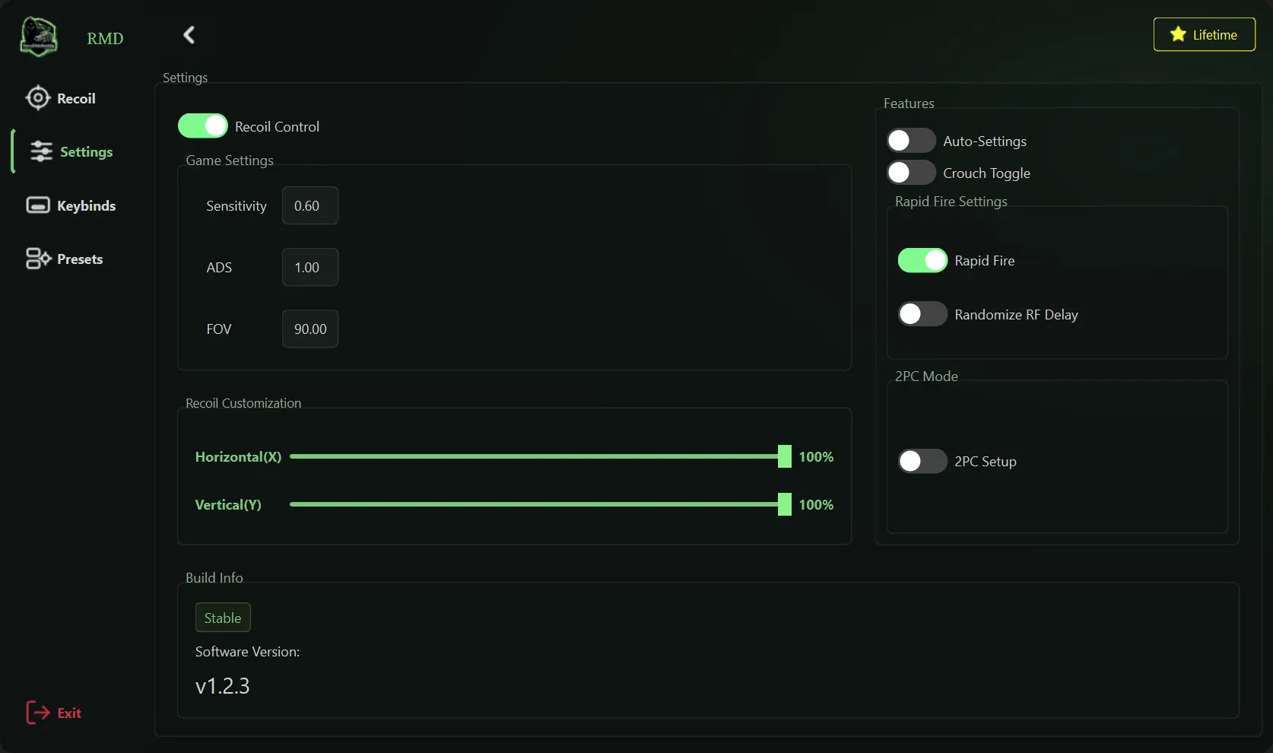The height and width of the screenshot is (753, 1273).
Task: Click the Settings sliders icon in sidebar
Action: [x=40, y=151]
